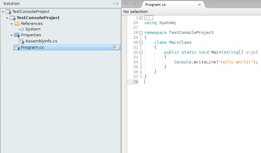Close the Program.cs editor tab
261x153 pixels.
pyautogui.click(x=199, y=5)
